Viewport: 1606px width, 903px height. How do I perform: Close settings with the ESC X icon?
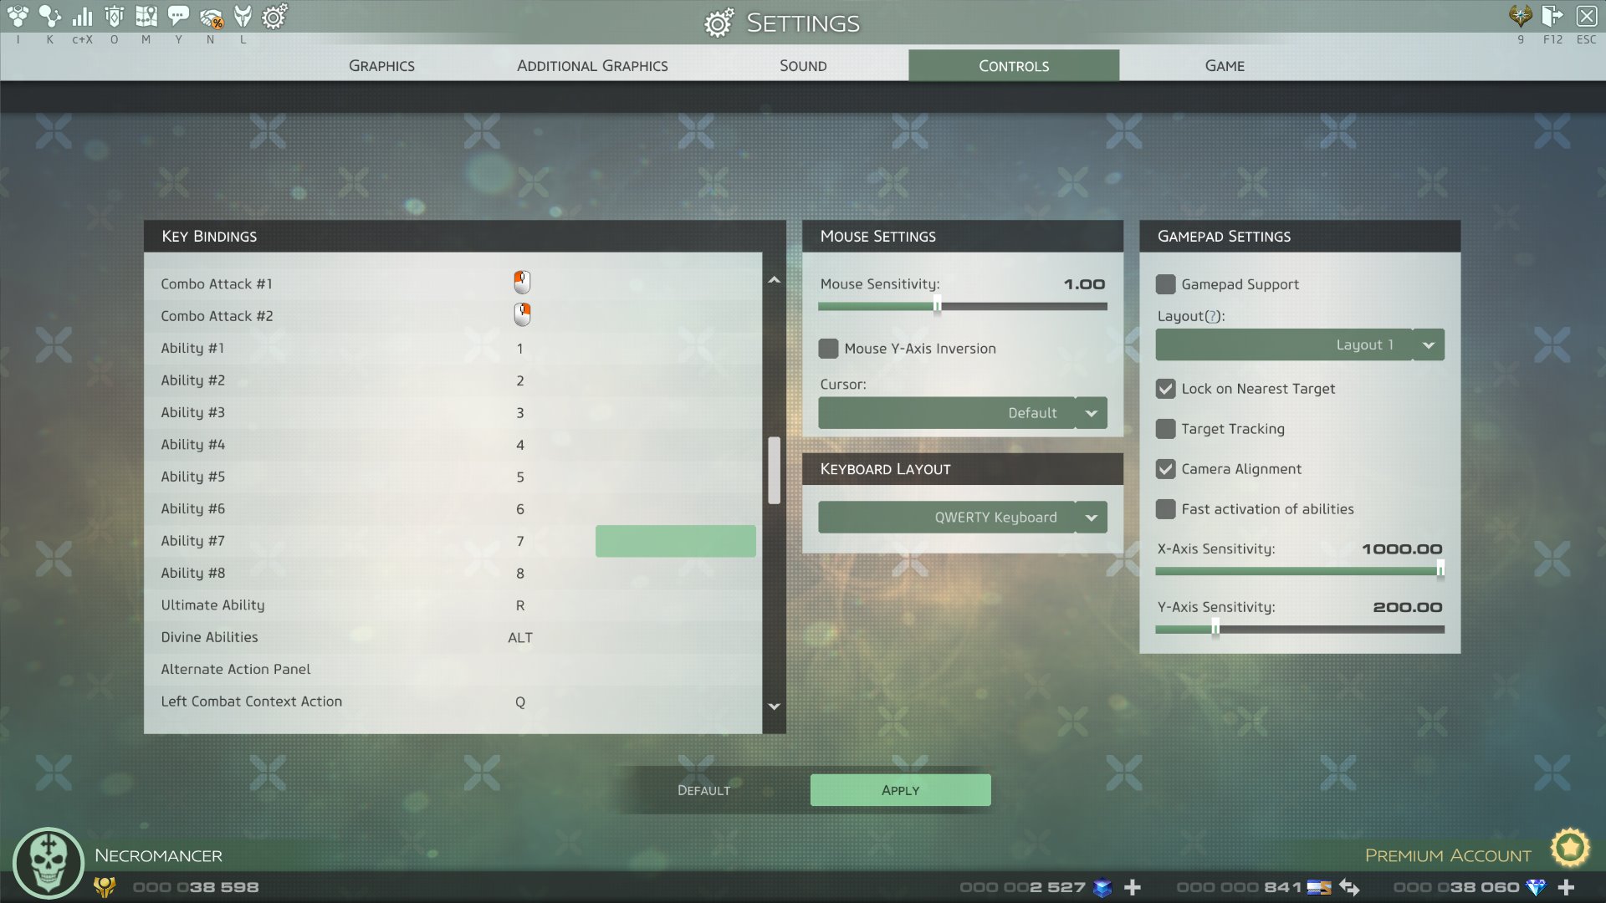coord(1586,15)
